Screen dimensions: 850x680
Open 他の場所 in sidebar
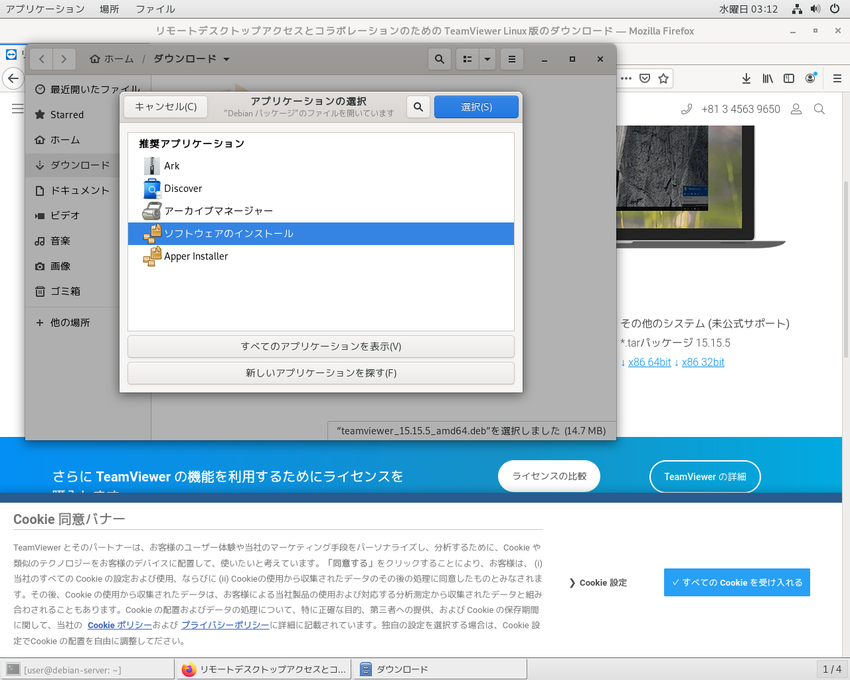coord(88,323)
